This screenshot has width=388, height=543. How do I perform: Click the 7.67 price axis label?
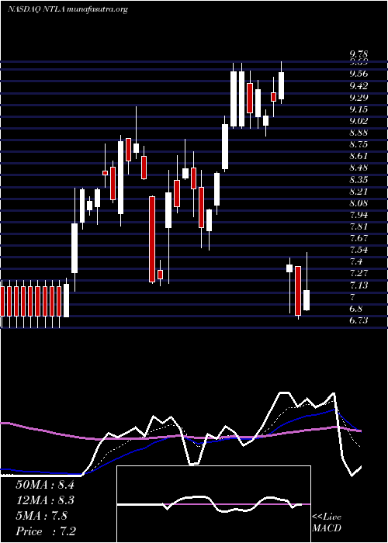(359, 238)
